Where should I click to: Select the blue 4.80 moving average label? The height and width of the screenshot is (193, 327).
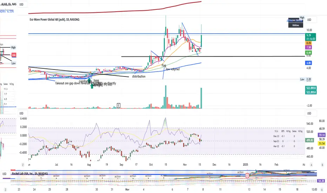click(x=308, y=63)
